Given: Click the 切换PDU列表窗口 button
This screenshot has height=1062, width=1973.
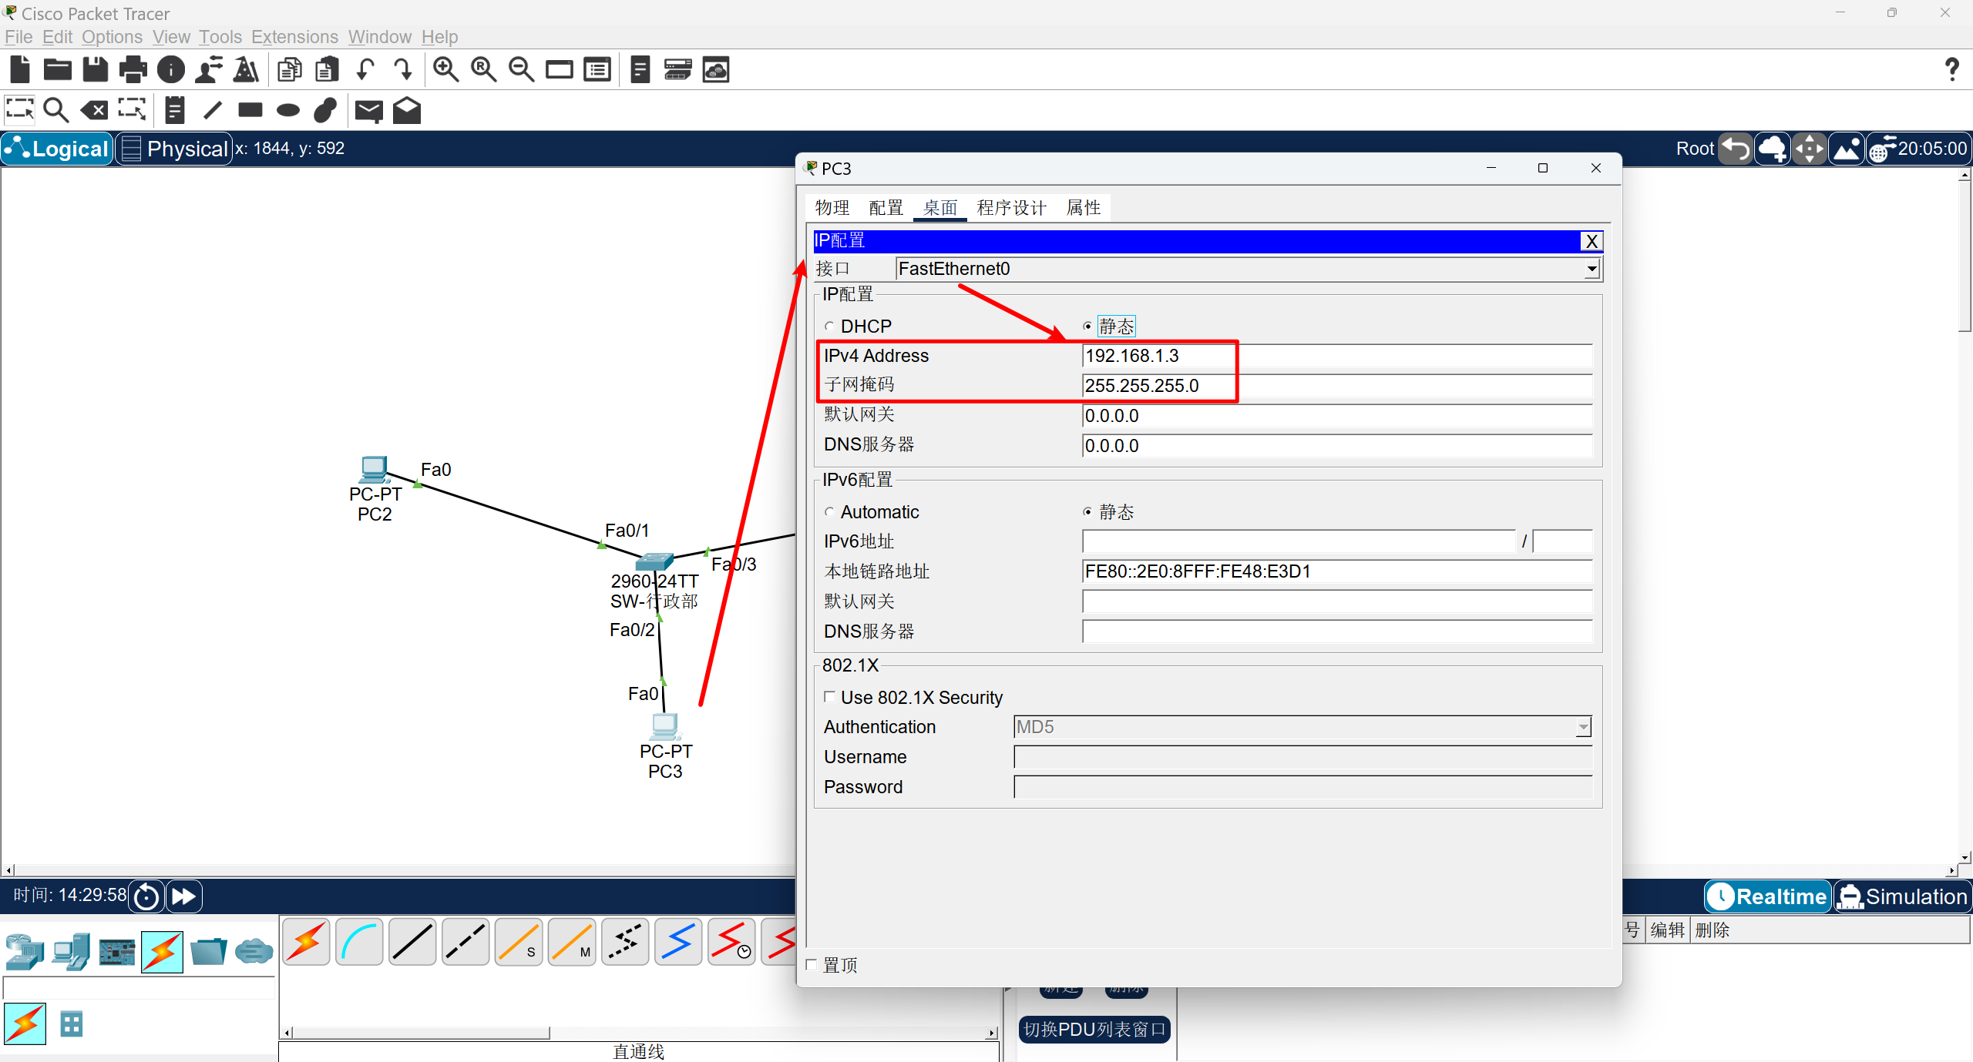Looking at the screenshot, I should [1094, 1030].
